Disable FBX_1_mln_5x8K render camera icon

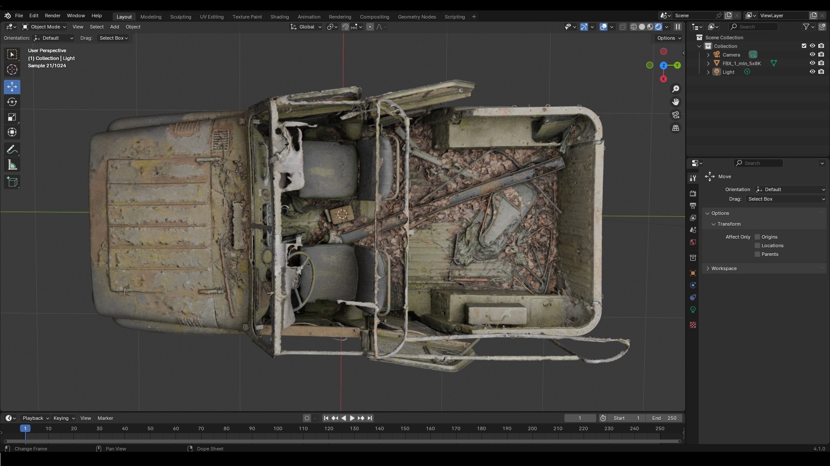click(821, 63)
